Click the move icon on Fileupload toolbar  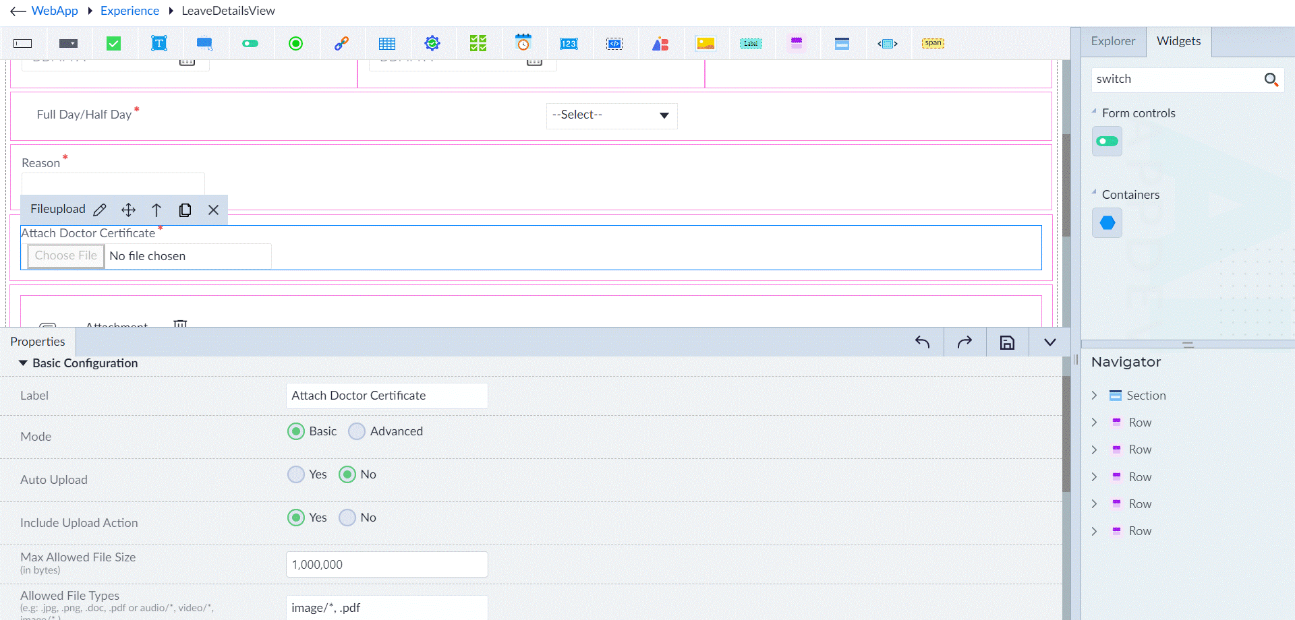point(128,210)
